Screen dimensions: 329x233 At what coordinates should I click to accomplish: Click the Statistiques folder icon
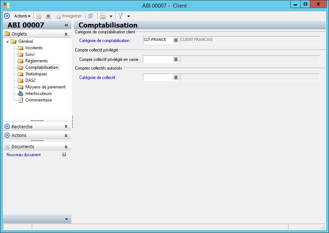[x=21, y=74]
